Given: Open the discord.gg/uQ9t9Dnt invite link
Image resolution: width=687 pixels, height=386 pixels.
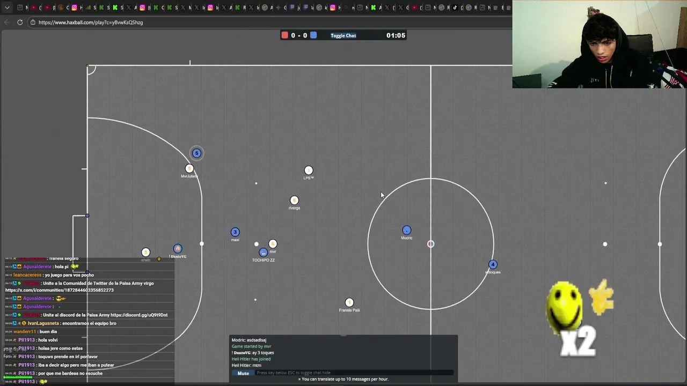Looking at the screenshot, I should (x=139, y=315).
